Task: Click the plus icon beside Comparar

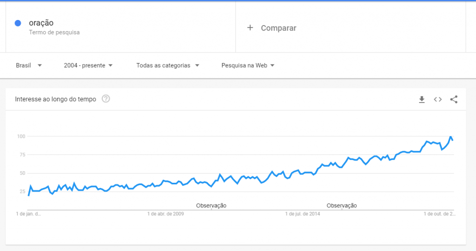Action: (250, 28)
